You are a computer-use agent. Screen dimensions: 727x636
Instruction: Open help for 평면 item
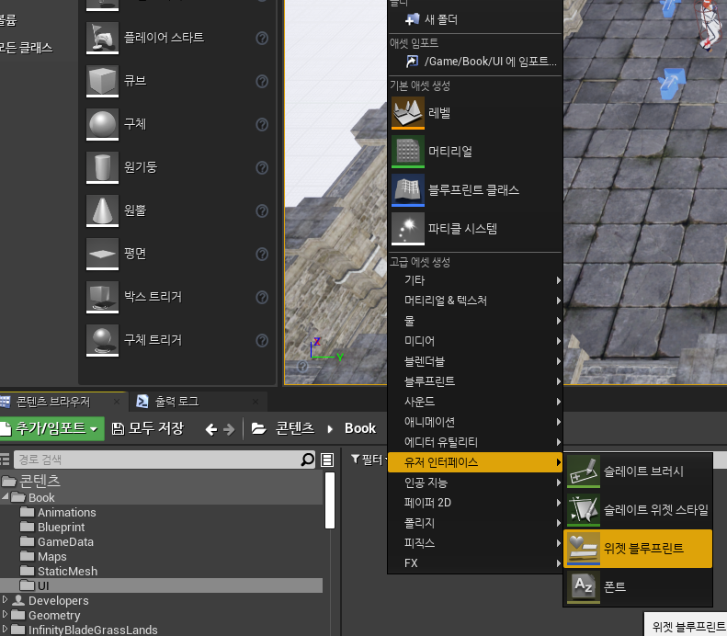tap(262, 255)
